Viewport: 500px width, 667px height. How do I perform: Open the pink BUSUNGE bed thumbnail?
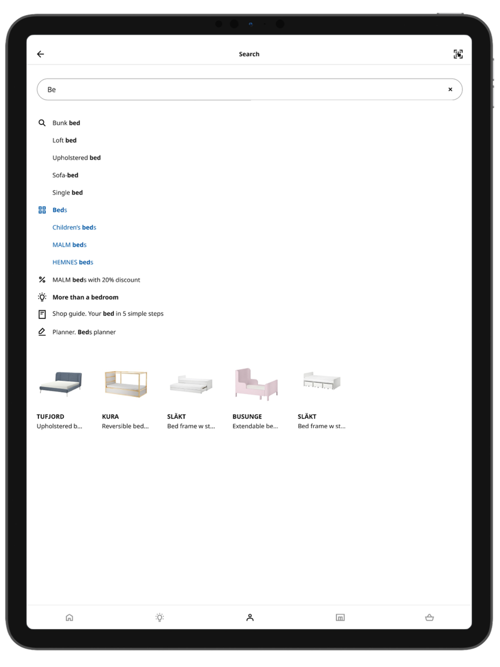(x=256, y=384)
